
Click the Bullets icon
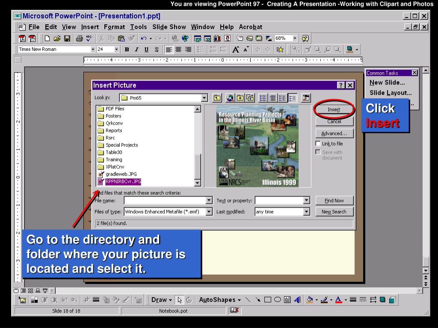200,50
